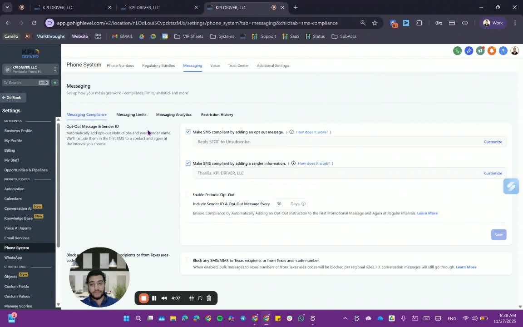
Task: Open Email Services settings
Action: [17, 238]
